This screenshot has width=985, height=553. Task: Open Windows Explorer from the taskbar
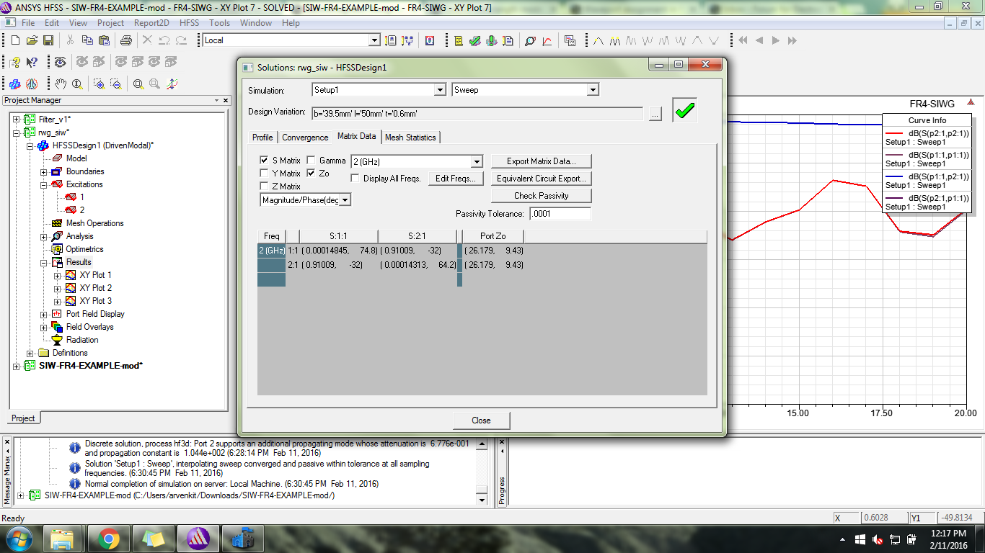pyautogui.click(x=63, y=539)
